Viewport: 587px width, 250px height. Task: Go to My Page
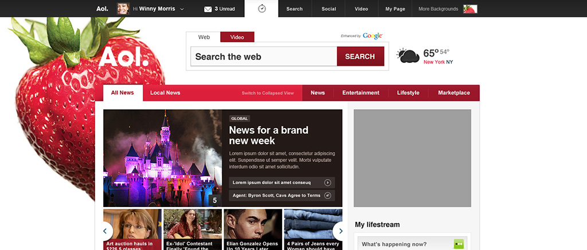[396, 9]
